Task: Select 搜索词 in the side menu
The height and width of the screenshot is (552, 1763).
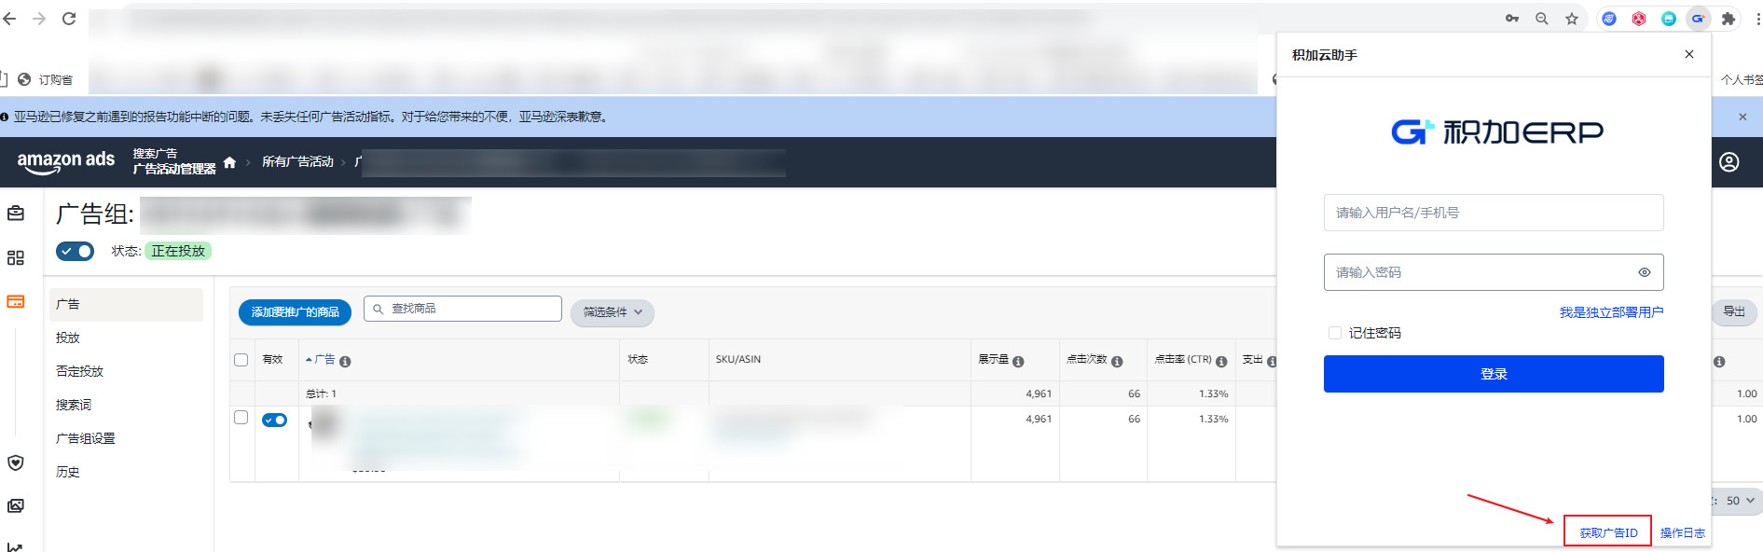Action: (74, 405)
